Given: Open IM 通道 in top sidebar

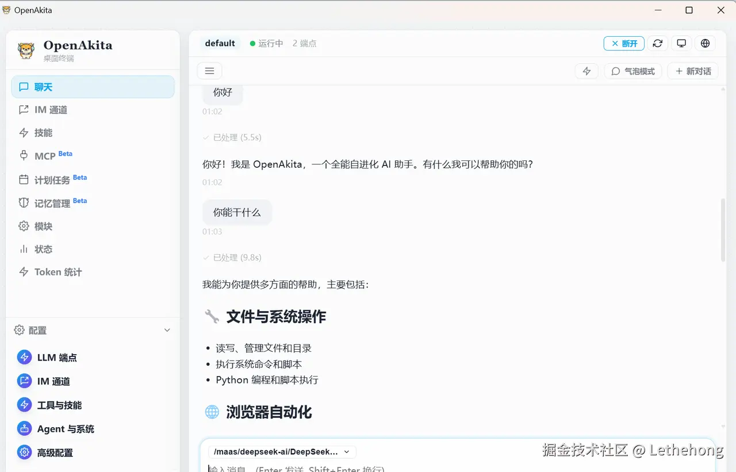Looking at the screenshot, I should click(x=93, y=110).
